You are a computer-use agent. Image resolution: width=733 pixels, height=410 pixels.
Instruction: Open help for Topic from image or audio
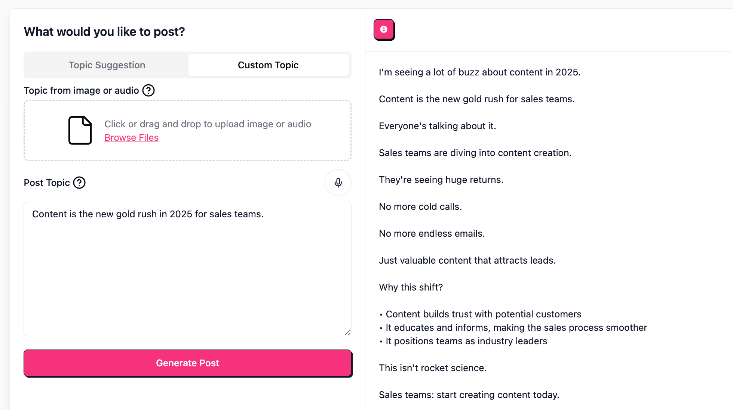[x=148, y=90]
